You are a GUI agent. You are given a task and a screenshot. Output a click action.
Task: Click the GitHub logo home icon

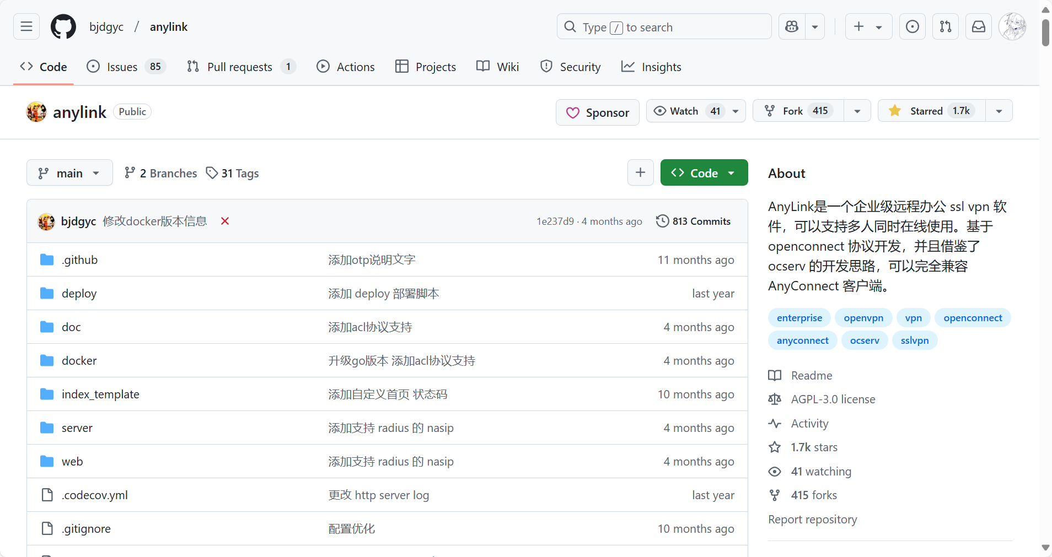click(x=63, y=26)
